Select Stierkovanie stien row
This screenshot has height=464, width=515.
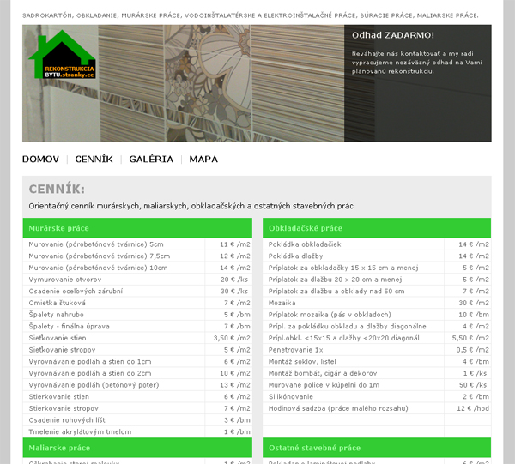(x=137, y=397)
